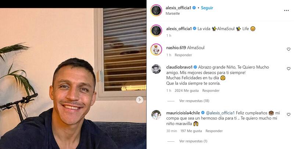Like claudiobravo1's comment with heart icon
This screenshot has width=294, height=149.
pos(288,69)
